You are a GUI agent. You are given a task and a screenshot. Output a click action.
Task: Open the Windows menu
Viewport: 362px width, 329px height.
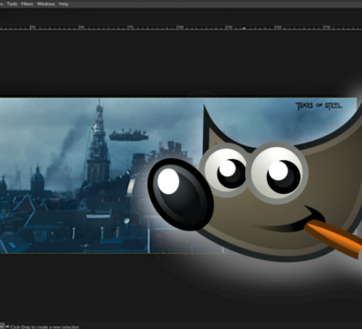tap(46, 4)
